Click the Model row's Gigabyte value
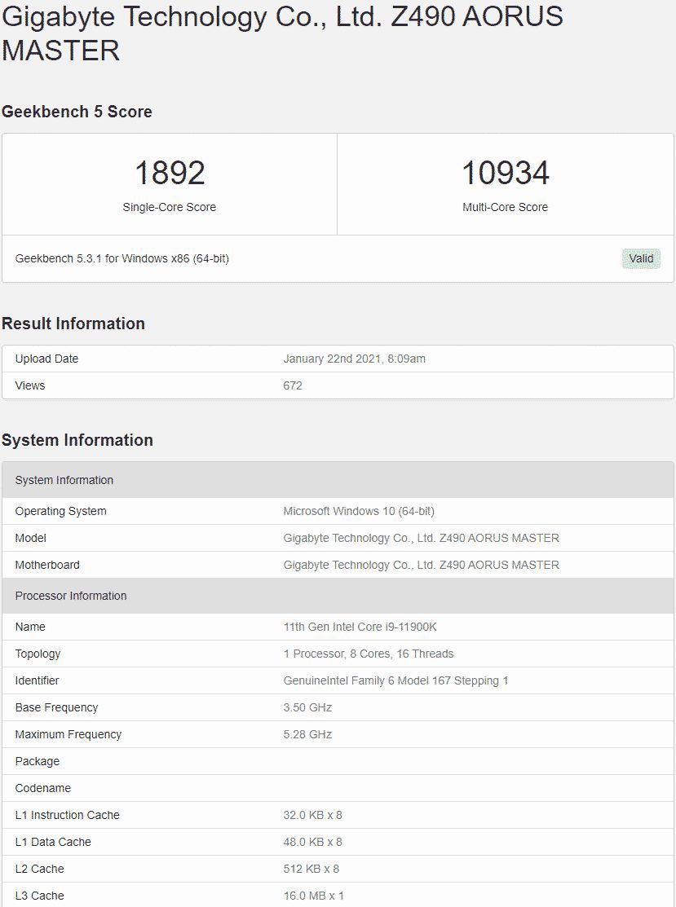 pyautogui.click(x=421, y=538)
